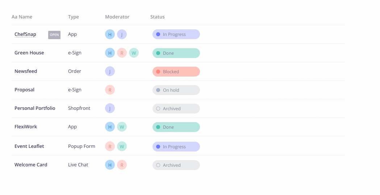Open the Green House project name
This screenshot has height=195, width=380.
(29, 53)
